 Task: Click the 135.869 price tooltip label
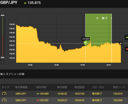[85, 39]
